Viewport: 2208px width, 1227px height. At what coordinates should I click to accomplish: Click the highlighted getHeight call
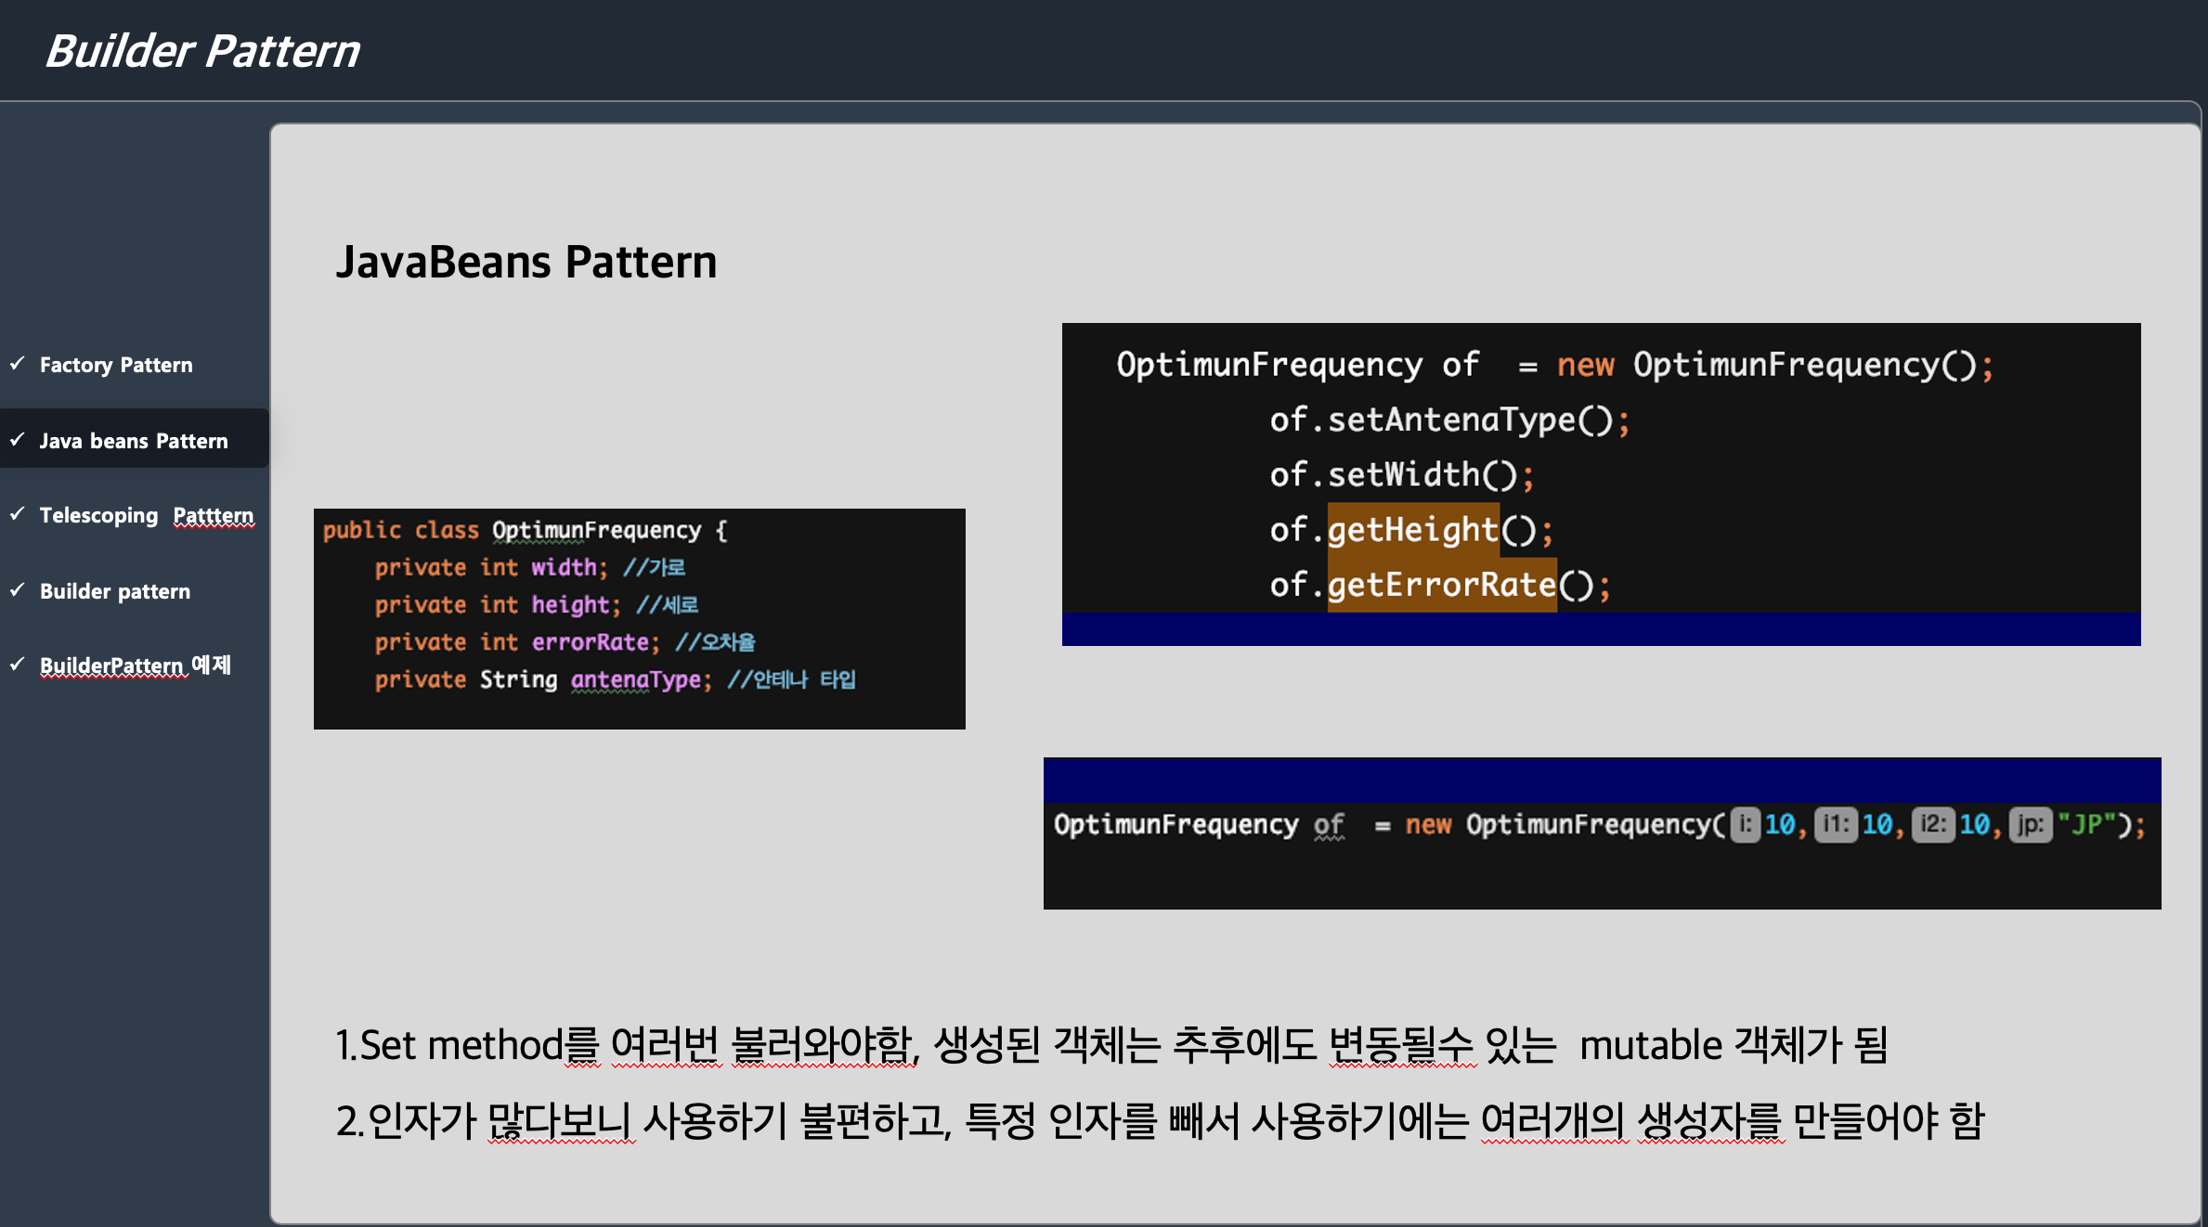point(1412,530)
